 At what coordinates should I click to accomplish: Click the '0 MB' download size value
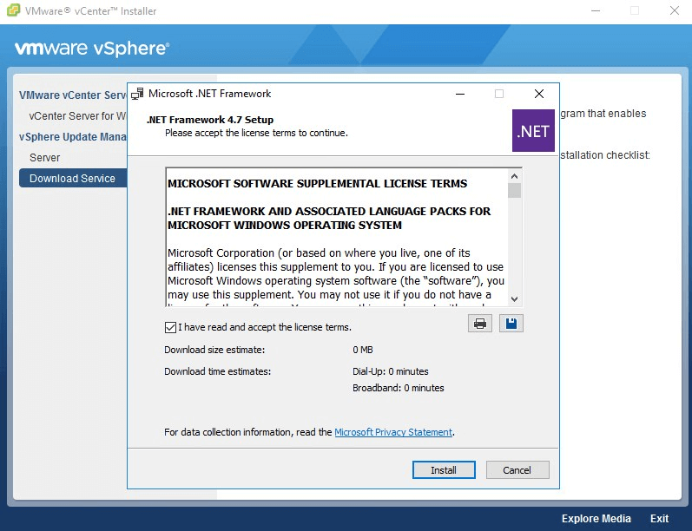363,350
